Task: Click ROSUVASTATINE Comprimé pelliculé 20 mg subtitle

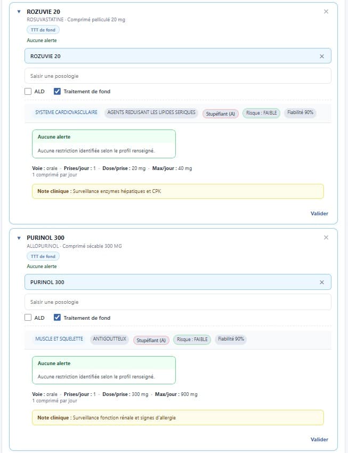Action: 76,20
